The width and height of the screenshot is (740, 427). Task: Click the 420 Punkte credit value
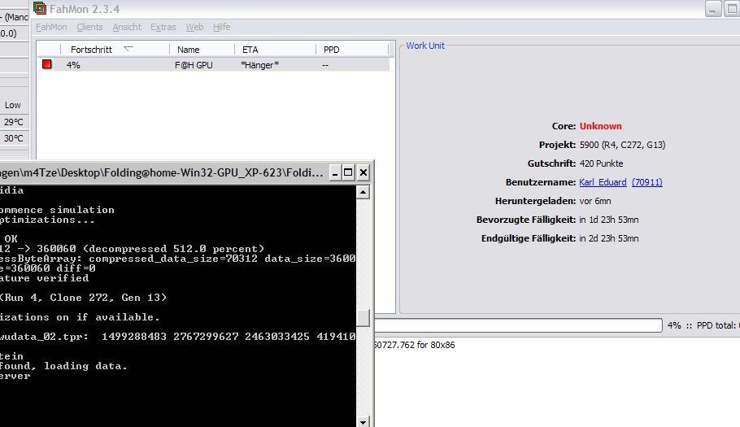tap(601, 163)
